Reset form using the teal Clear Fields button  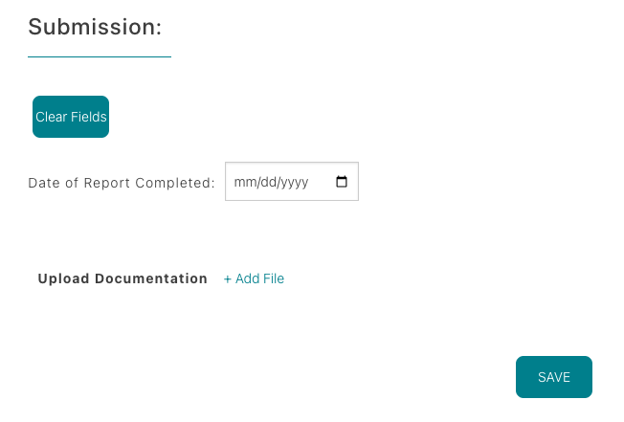click(x=71, y=117)
